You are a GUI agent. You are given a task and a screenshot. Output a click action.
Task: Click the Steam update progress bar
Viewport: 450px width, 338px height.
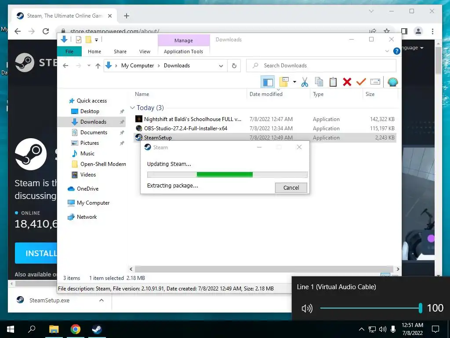pyautogui.click(x=227, y=174)
